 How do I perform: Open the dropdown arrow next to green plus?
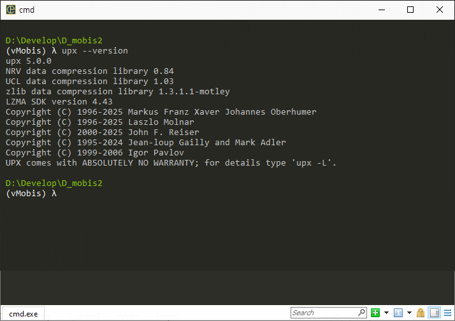click(x=386, y=313)
